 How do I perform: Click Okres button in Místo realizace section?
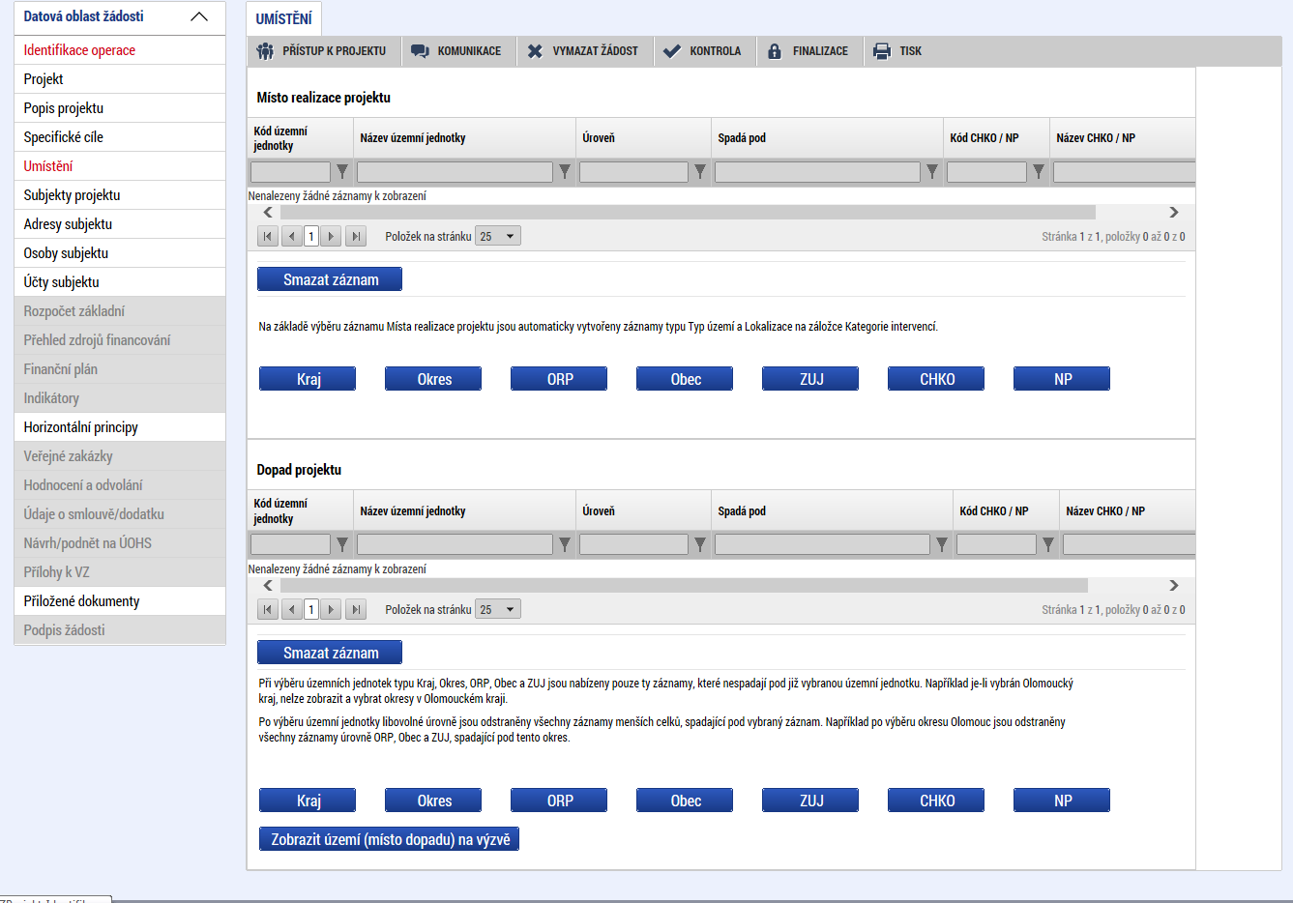433,379
